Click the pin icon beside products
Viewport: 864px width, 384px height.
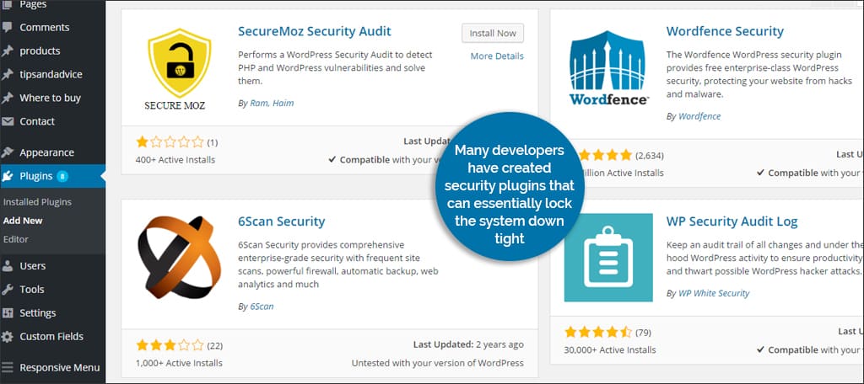(7, 51)
